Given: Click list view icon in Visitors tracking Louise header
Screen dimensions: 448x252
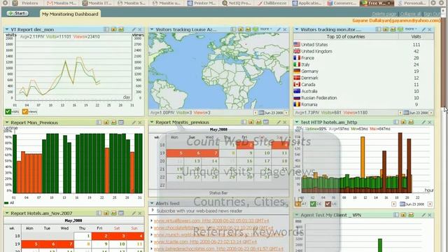Looking at the screenshot, I should [x=233, y=29].
